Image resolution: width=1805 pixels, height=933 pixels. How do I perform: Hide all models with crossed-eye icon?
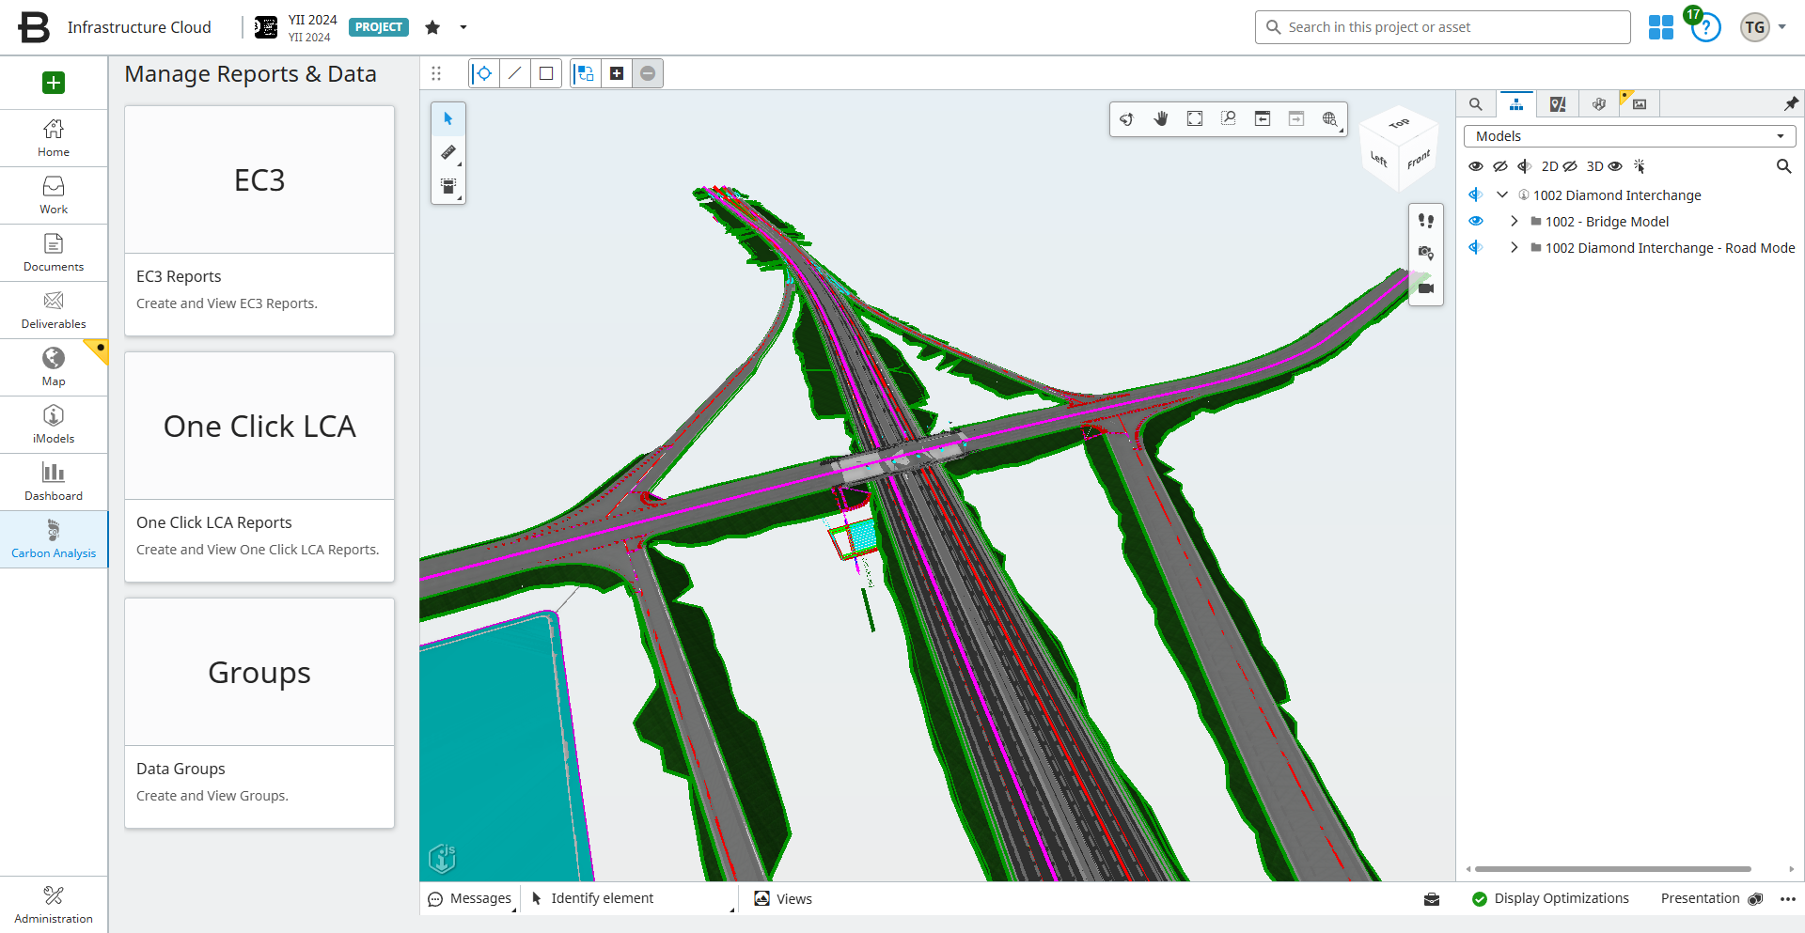coord(1500,166)
